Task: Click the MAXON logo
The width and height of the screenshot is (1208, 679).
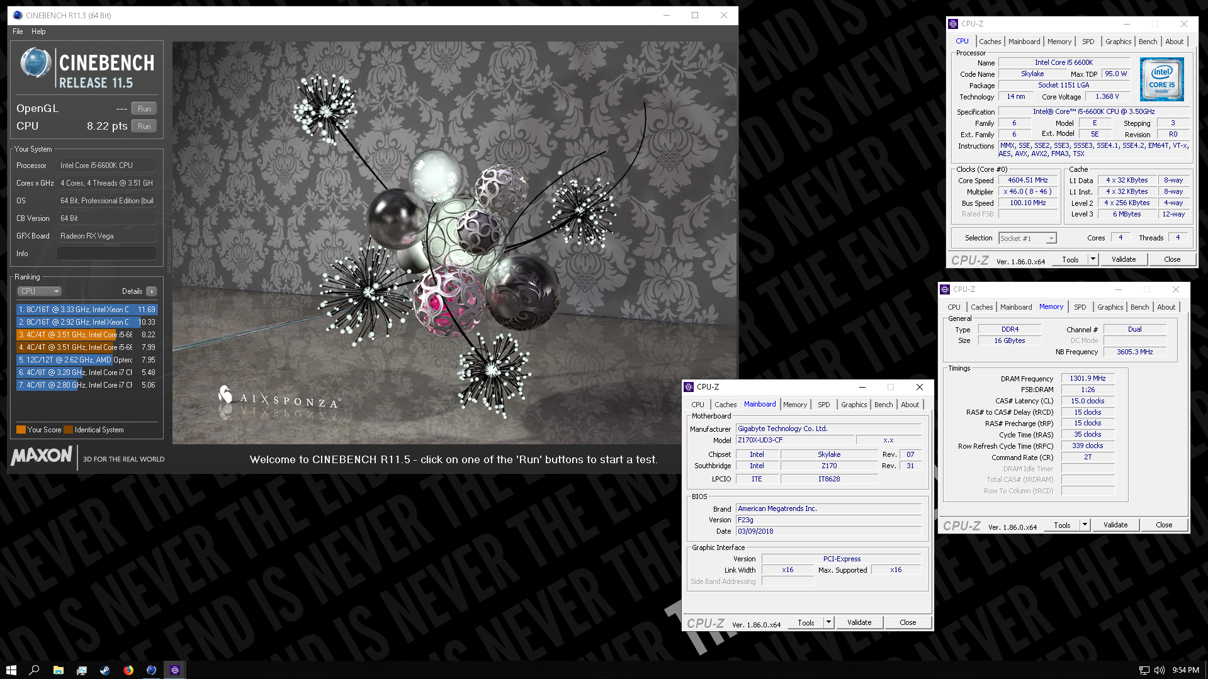Action: (42, 456)
